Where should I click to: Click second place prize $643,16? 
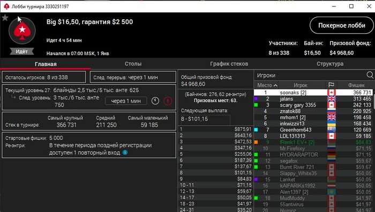243,135
